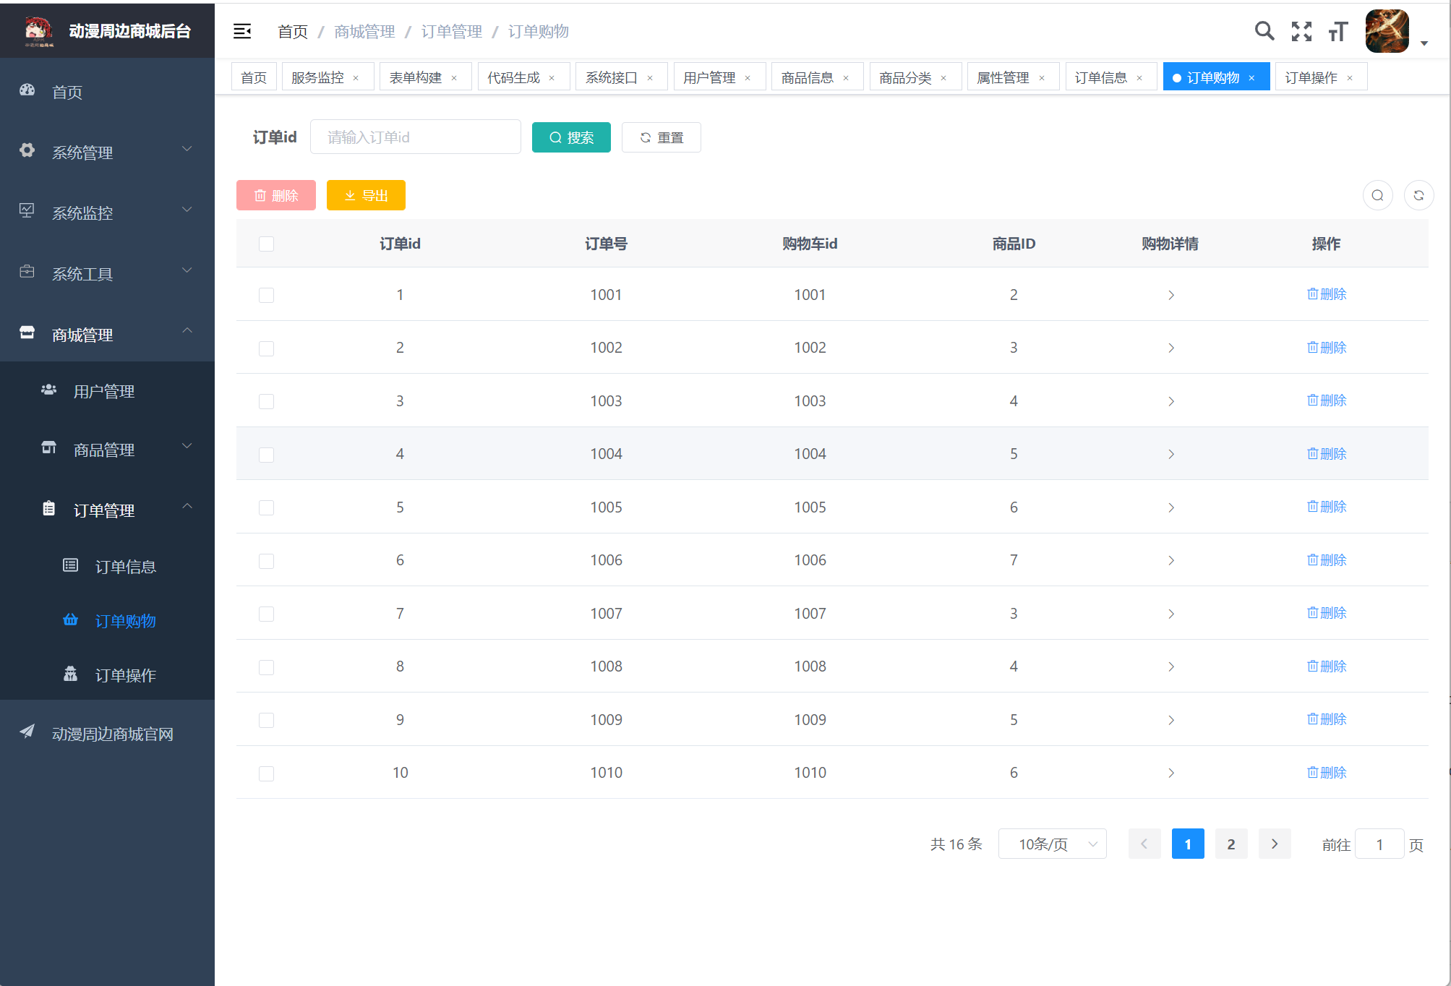Close the 商品信息 tab with its x
This screenshot has height=986, width=1451.
point(846,78)
